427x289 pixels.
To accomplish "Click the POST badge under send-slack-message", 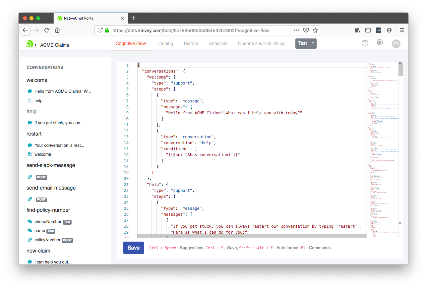I will [x=41, y=177].
